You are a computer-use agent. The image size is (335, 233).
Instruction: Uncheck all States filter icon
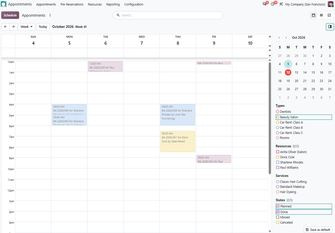[291, 200]
